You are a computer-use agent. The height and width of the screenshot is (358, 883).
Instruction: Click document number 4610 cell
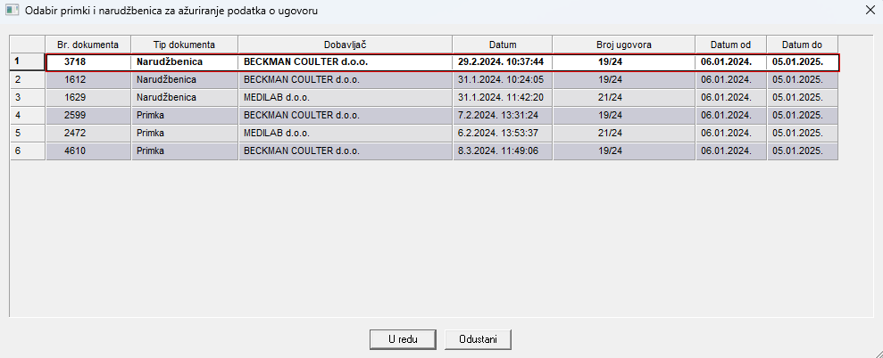[87, 151]
